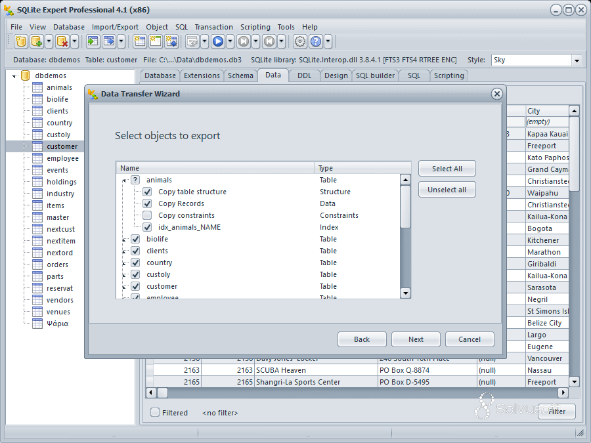The image size is (591, 443).
Task: Close the Data Transfer Wizard dialog
Action: click(497, 94)
